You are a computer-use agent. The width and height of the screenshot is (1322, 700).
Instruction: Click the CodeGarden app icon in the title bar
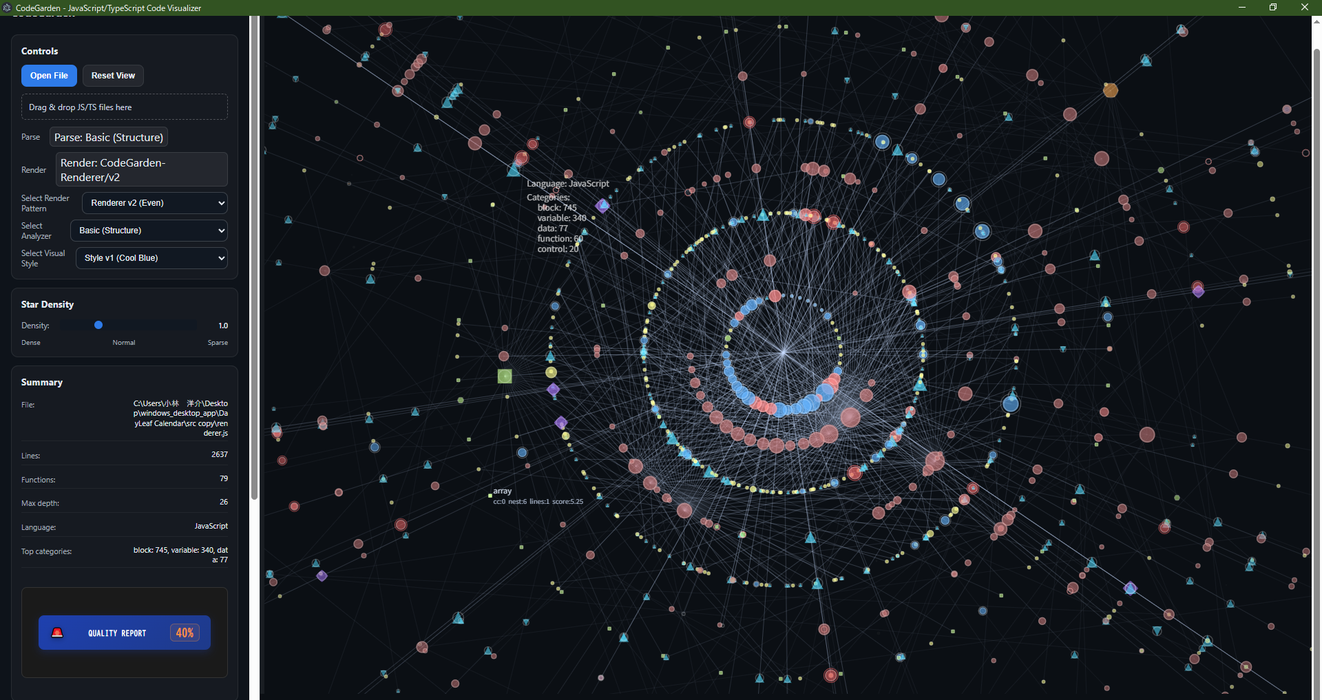pyautogui.click(x=7, y=8)
